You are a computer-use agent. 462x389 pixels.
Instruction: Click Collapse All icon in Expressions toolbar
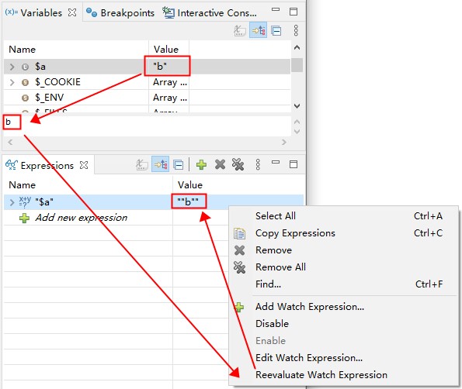[x=179, y=164]
